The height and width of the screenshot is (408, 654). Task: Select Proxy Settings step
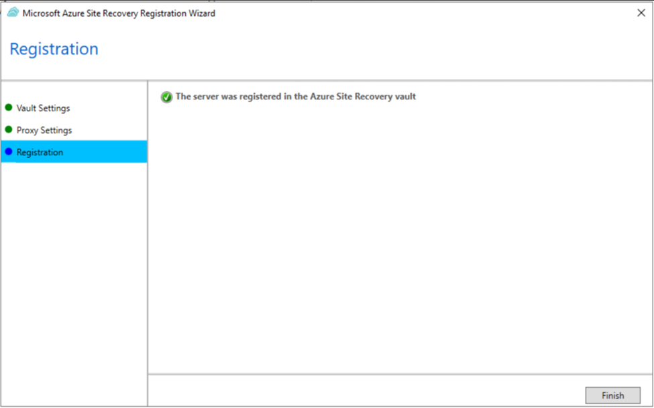click(x=44, y=131)
